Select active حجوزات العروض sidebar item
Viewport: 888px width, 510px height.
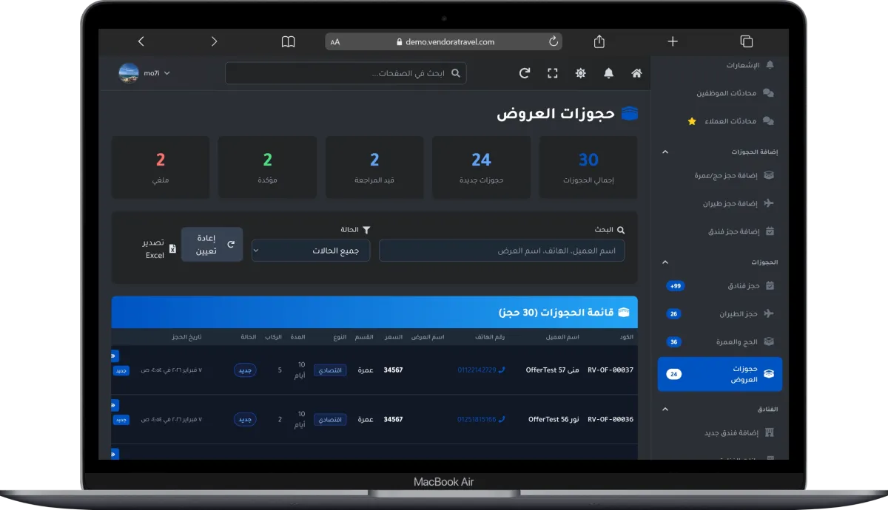(x=719, y=374)
